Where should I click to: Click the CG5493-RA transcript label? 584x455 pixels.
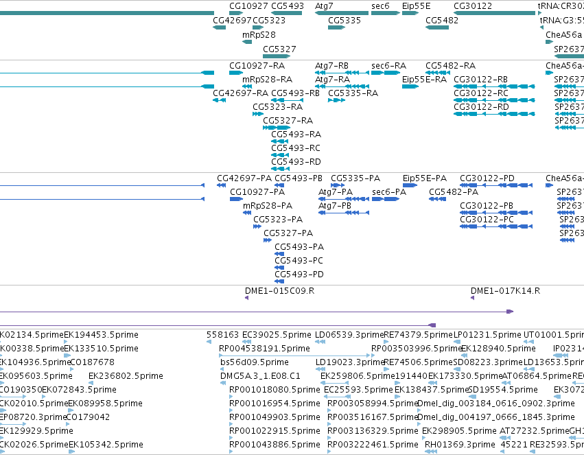point(296,135)
